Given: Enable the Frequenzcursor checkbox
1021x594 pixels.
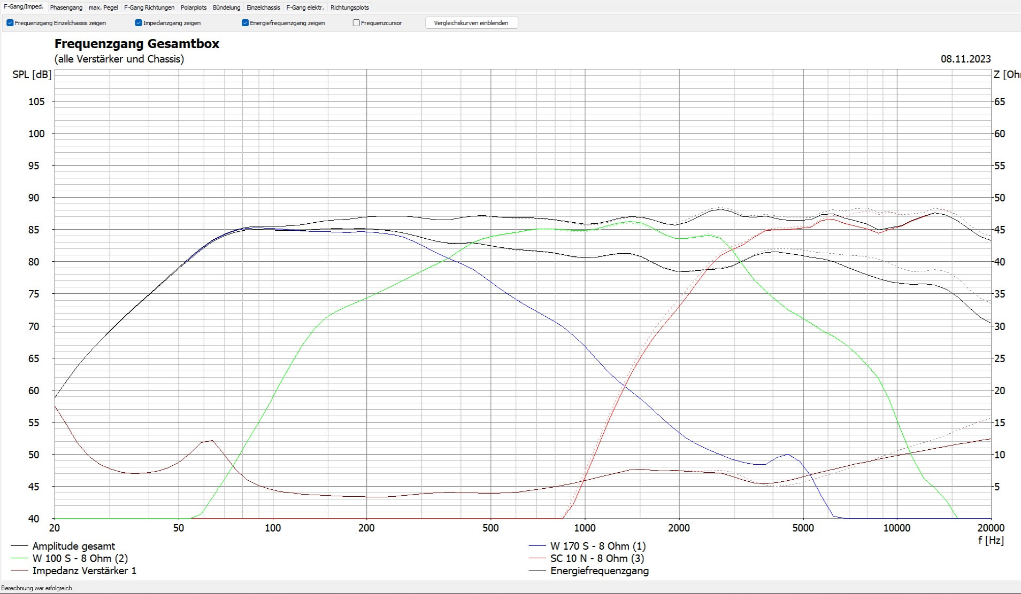Looking at the screenshot, I should click(356, 23).
